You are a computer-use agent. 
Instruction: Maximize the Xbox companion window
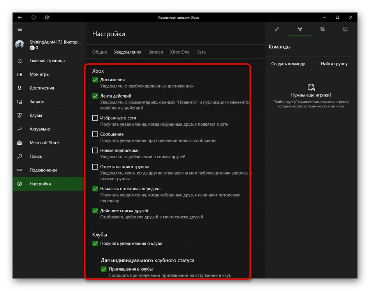(337, 18)
